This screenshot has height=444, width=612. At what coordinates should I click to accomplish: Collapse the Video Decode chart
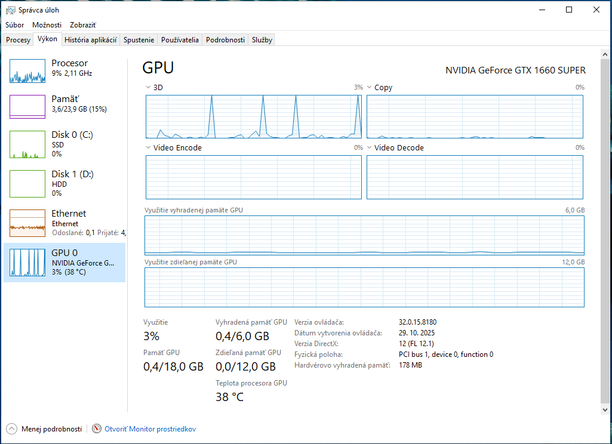[368, 147]
